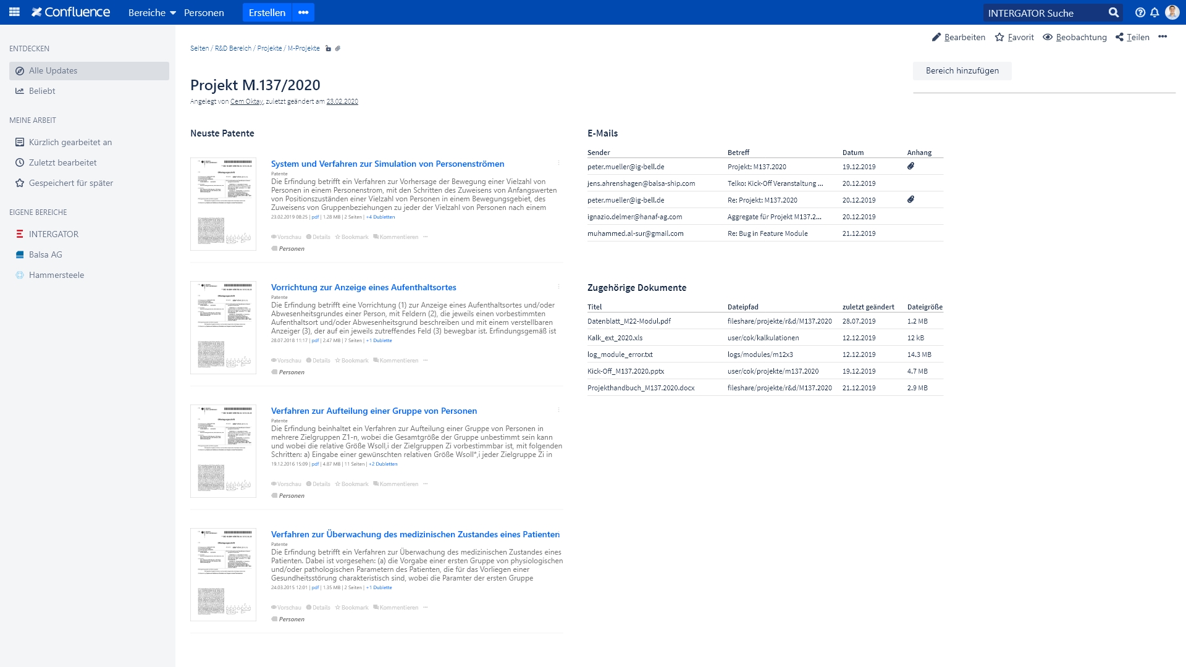Click the Bearbeiten (Edit) icon
This screenshot has width=1186, height=667.
pos(938,36)
